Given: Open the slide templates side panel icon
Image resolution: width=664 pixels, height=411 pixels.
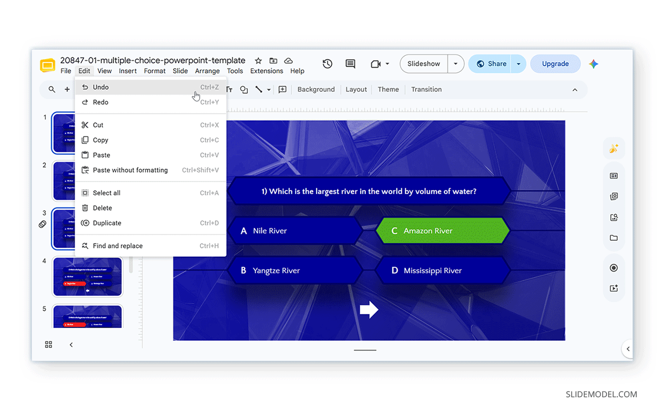Looking at the screenshot, I should pos(614,176).
